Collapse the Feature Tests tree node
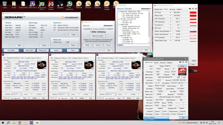Viewport: 223px width, 125px height. click(119, 24)
